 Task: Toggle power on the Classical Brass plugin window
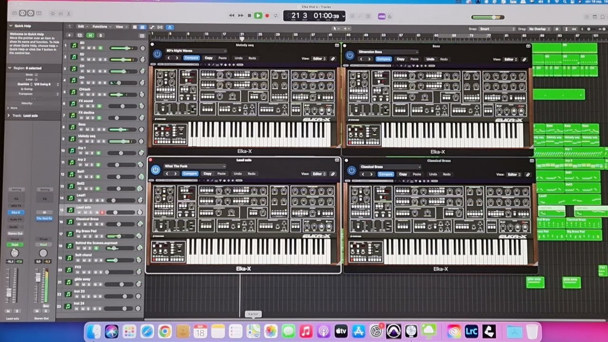click(x=351, y=171)
